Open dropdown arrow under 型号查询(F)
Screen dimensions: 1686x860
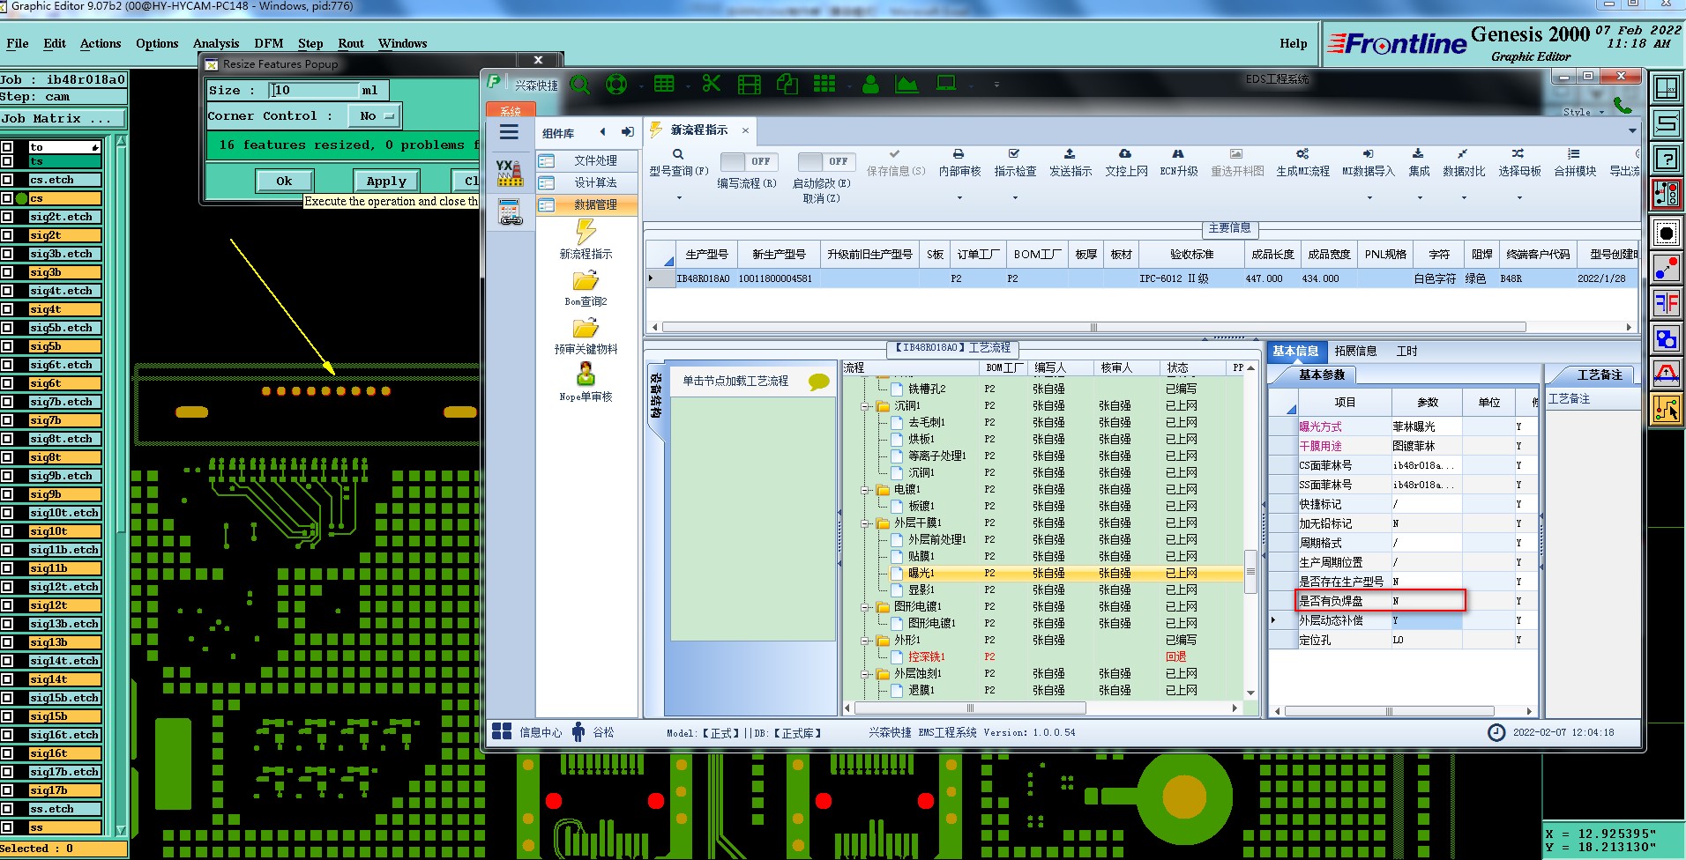(679, 198)
